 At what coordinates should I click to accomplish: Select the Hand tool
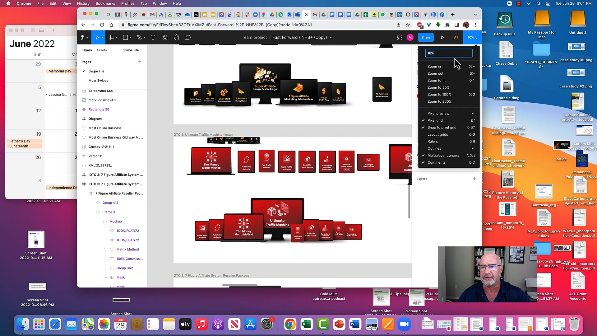[176, 37]
